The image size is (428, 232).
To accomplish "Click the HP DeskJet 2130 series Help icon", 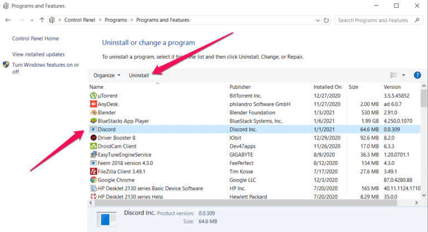I will [94, 196].
